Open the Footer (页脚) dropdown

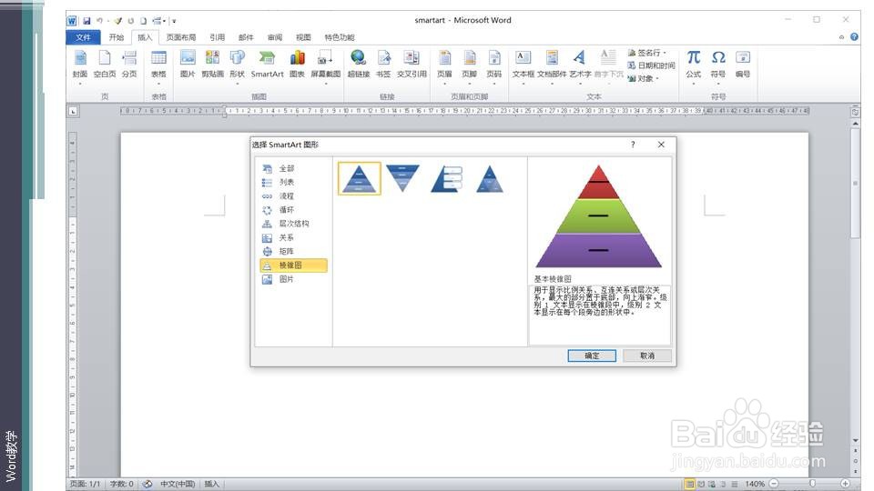470,65
